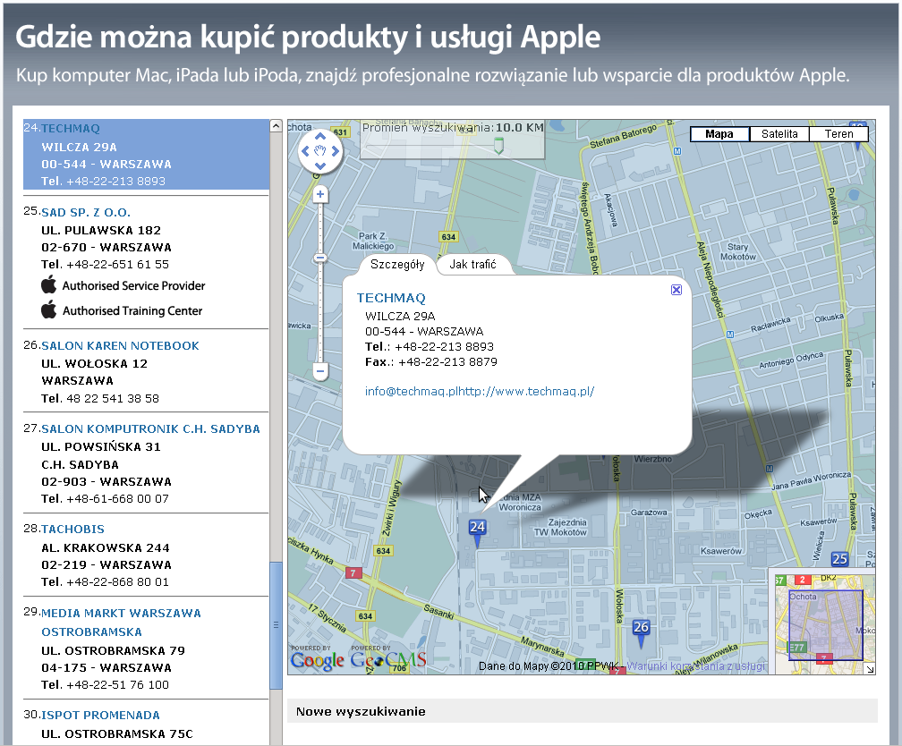Click the search radius slider handle

pos(498,146)
